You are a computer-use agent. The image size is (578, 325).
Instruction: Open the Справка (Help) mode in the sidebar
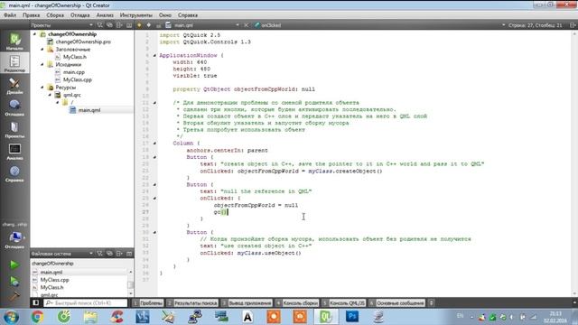click(x=14, y=173)
